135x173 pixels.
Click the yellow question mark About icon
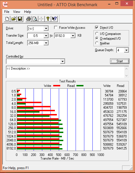coord(48,19)
